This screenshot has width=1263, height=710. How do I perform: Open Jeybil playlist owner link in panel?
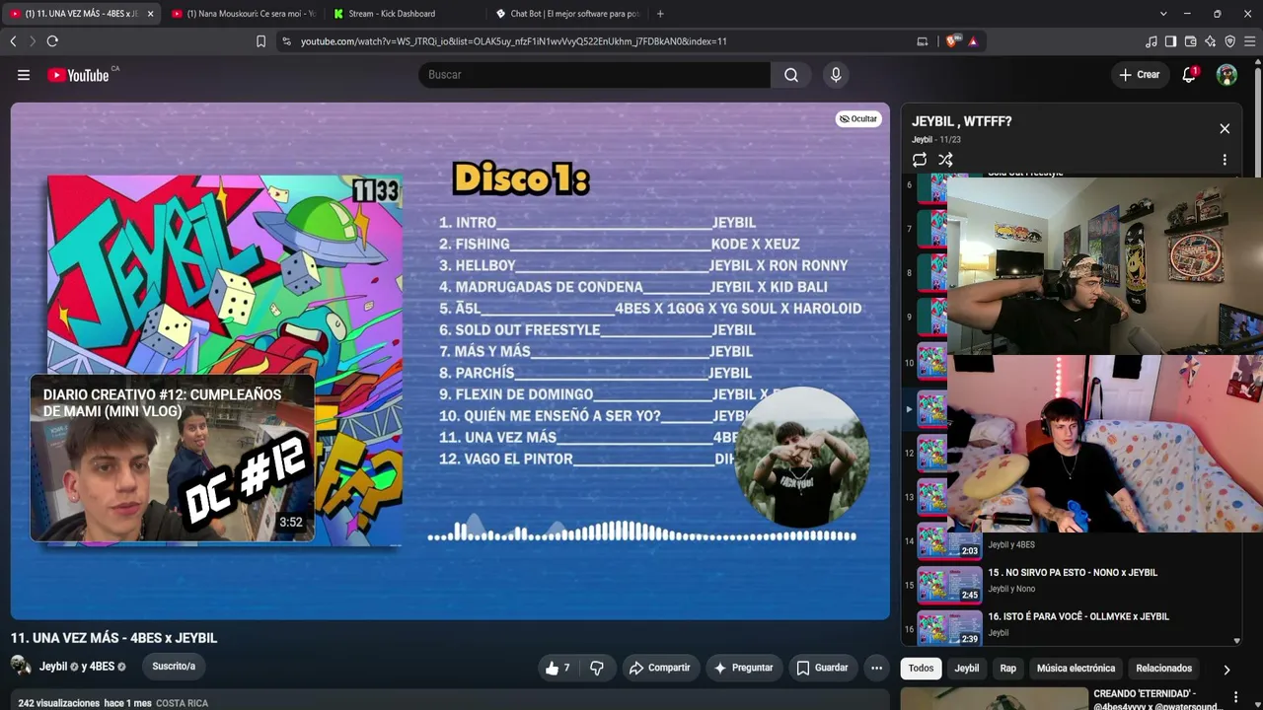[922, 140]
